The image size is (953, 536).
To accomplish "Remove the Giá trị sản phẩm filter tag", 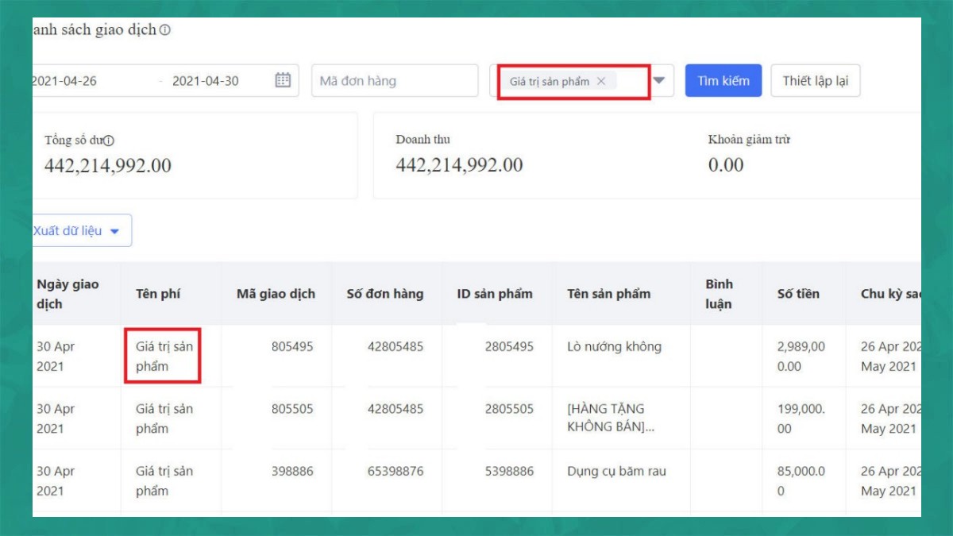I will (x=601, y=81).
